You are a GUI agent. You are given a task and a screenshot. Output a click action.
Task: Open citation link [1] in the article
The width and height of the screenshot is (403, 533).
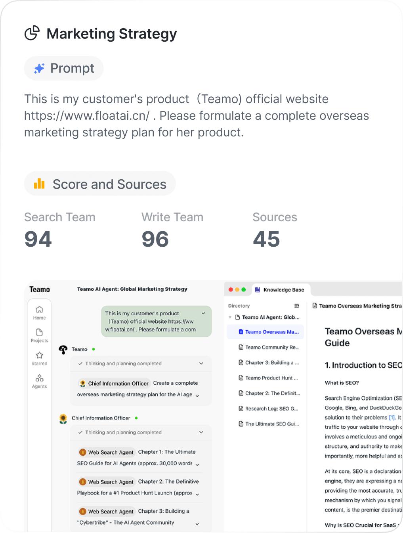[392, 418]
